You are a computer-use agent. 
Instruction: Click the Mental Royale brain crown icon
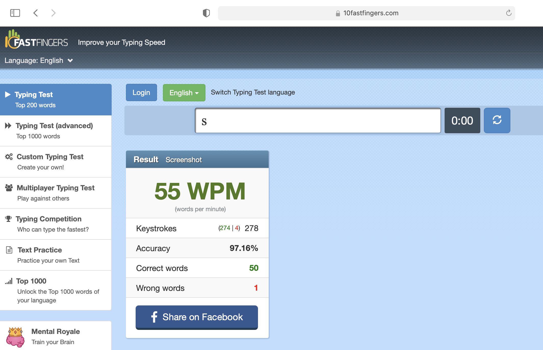coord(15,337)
